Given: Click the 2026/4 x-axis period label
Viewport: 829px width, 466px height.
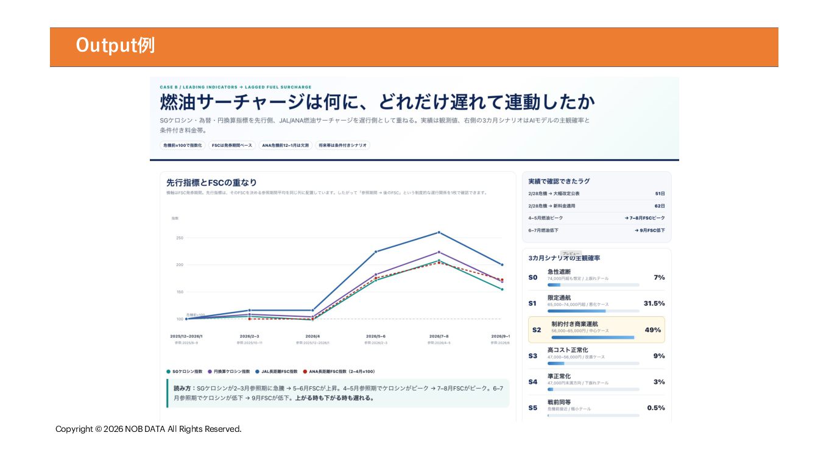Looking at the screenshot, I should coord(312,336).
